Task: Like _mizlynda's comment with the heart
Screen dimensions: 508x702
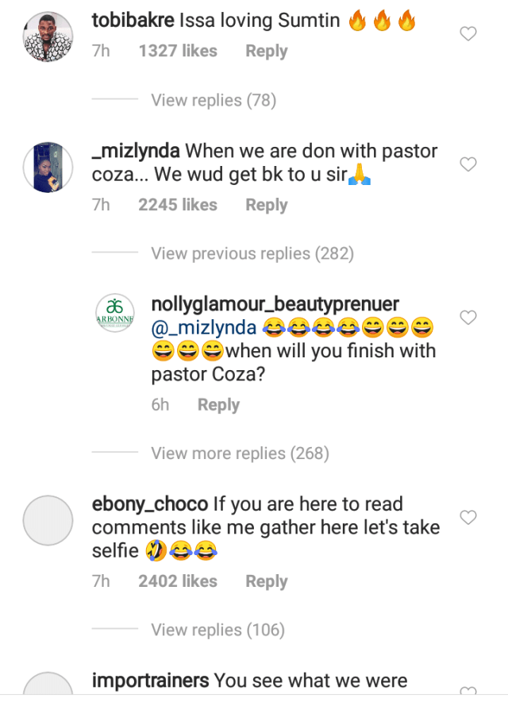Action: pos(469,164)
